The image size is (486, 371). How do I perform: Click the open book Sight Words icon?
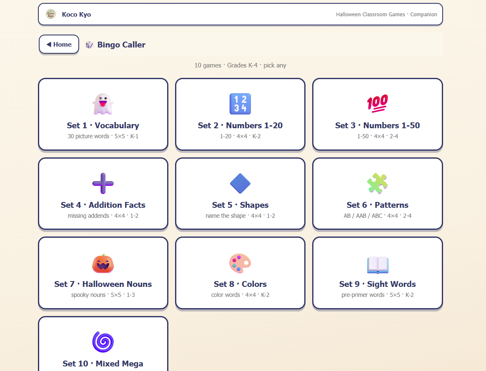click(x=378, y=265)
